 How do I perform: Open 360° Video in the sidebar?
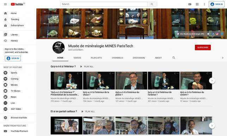click(18, 109)
